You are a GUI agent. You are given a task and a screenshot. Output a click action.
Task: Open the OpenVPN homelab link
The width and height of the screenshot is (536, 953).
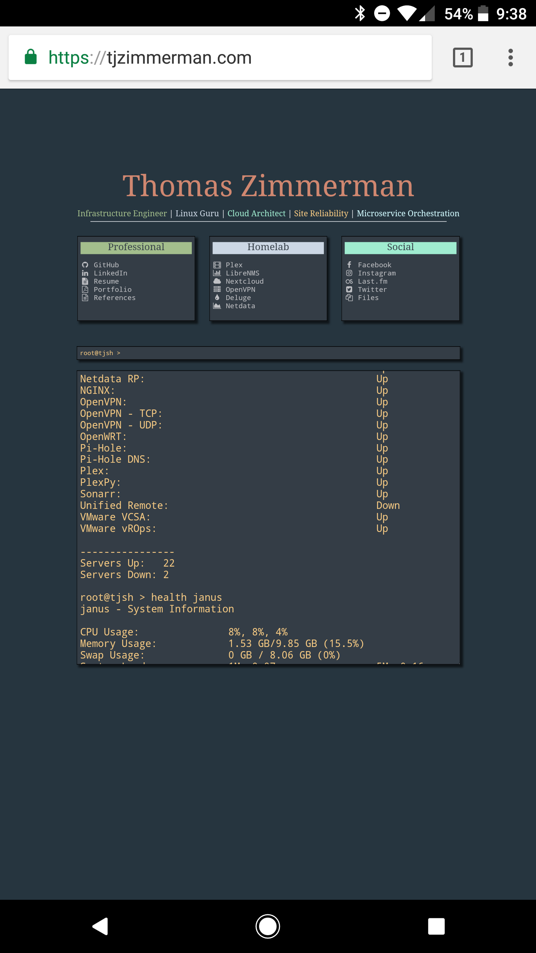pyautogui.click(x=240, y=289)
